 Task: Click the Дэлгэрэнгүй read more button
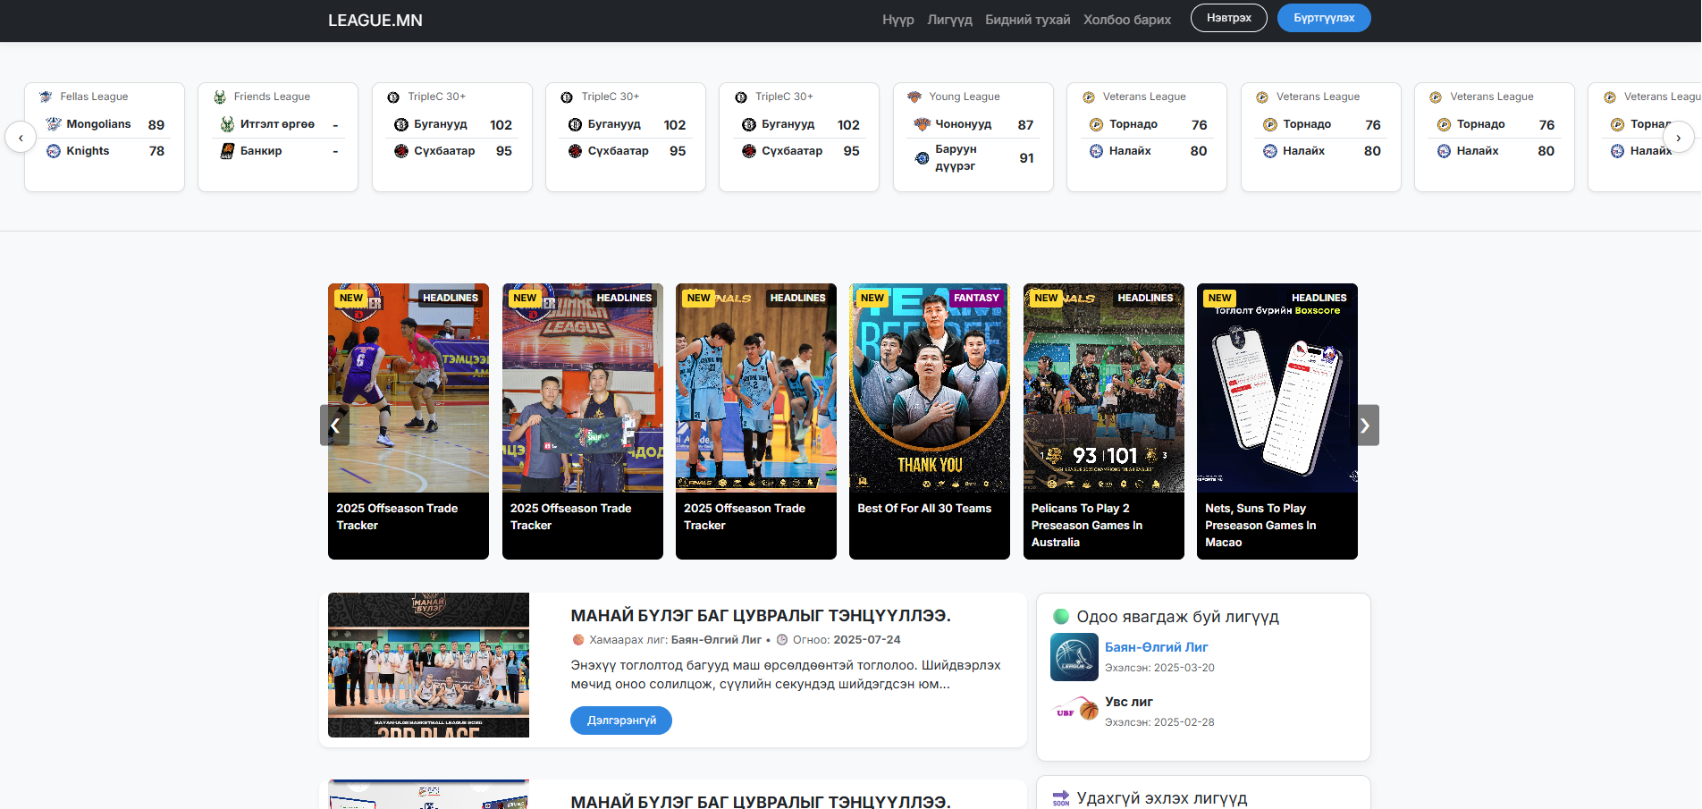pos(620,721)
